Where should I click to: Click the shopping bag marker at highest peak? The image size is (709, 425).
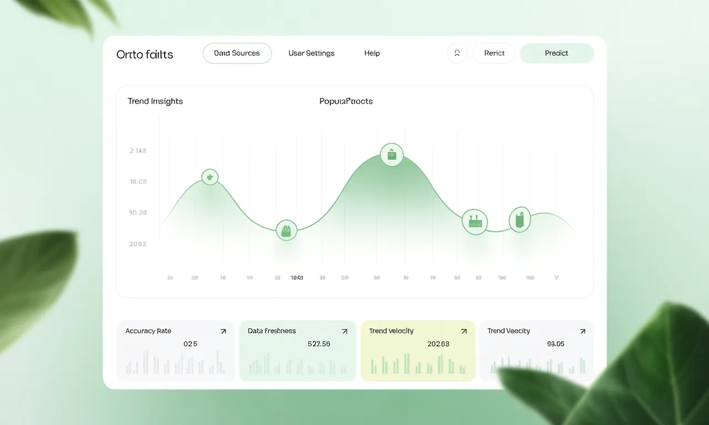392,155
